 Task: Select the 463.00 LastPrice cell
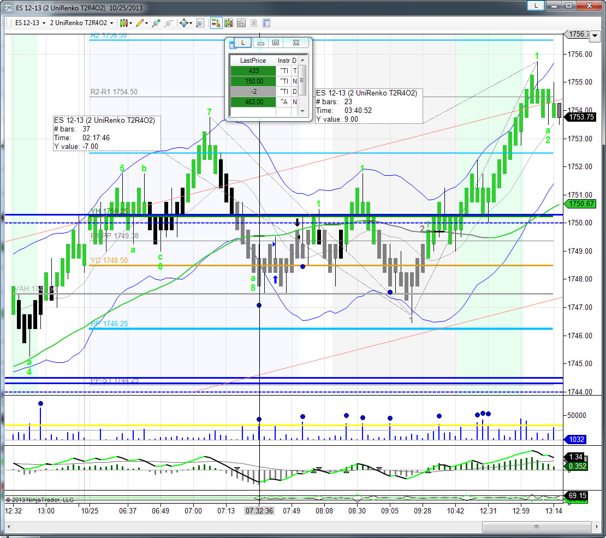point(253,102)
